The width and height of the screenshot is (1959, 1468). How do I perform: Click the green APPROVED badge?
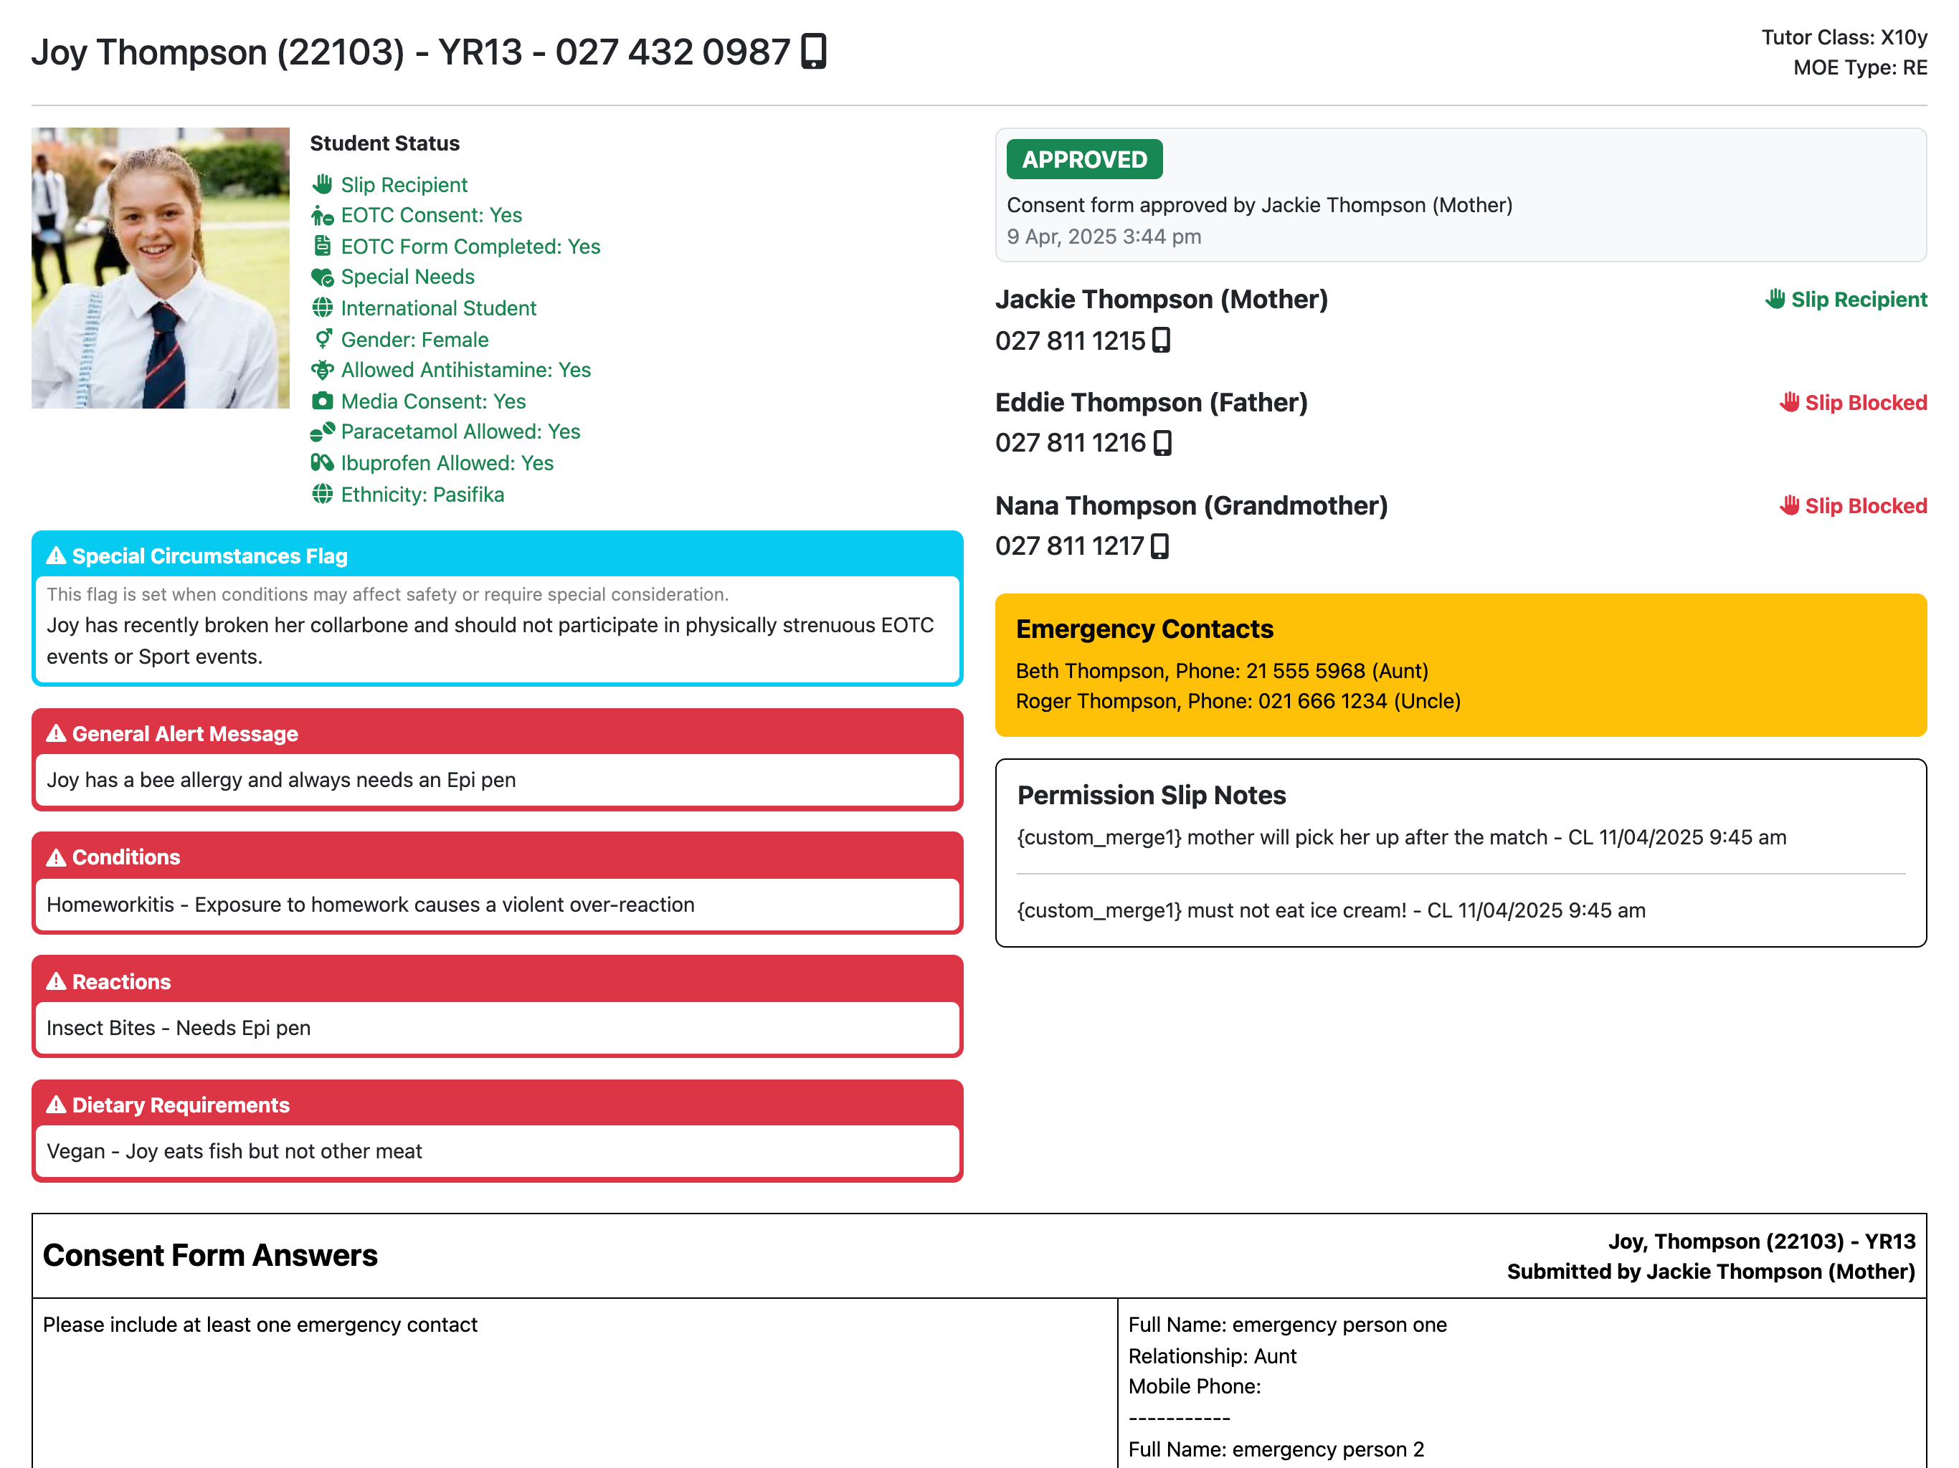coord(1084,159)
